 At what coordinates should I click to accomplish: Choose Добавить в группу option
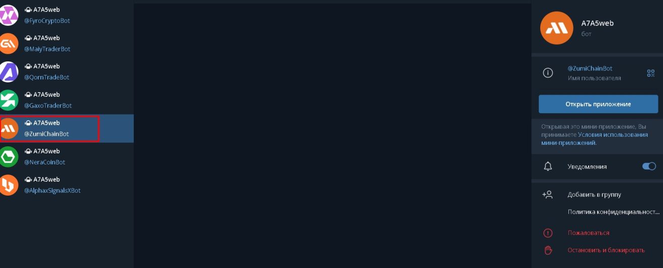coord(594,195)
